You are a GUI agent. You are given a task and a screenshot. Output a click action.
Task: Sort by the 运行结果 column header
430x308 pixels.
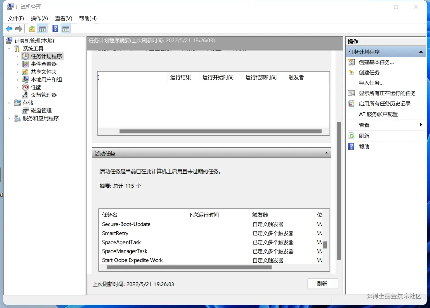(x=183, y=78)
